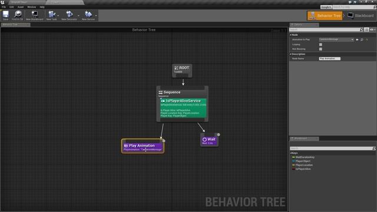Click the Behavior Tree mode icon

click(312, 16)
